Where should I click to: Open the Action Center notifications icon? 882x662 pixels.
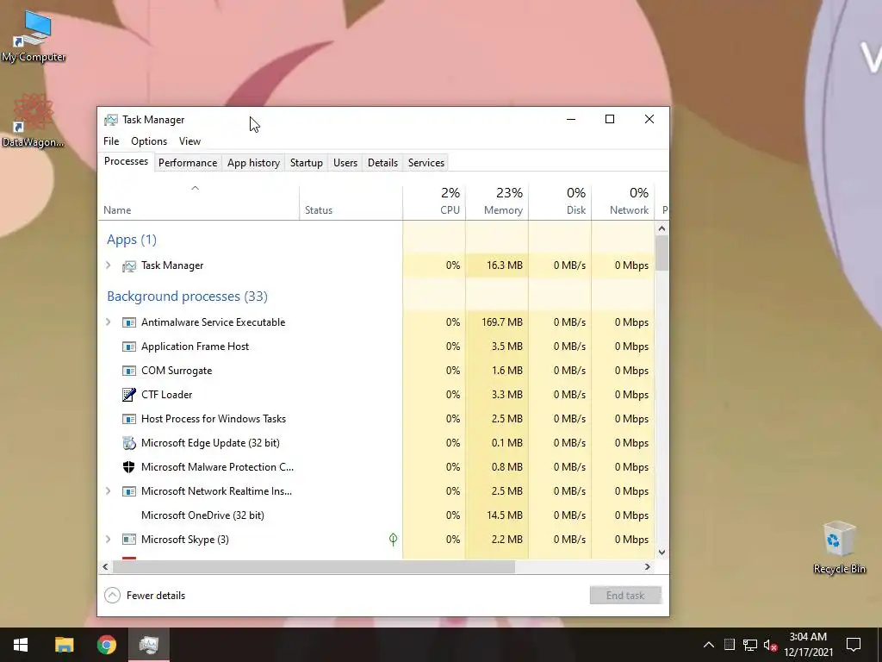pyautogui.click(x=854, y=645)
